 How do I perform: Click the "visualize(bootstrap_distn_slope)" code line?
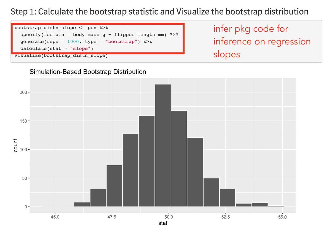click(61, 56)
